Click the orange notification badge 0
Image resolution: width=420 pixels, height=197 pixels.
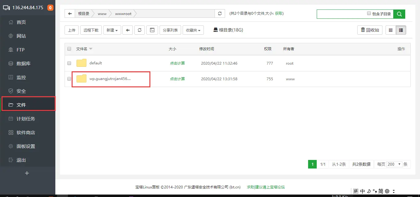point(50,8)
